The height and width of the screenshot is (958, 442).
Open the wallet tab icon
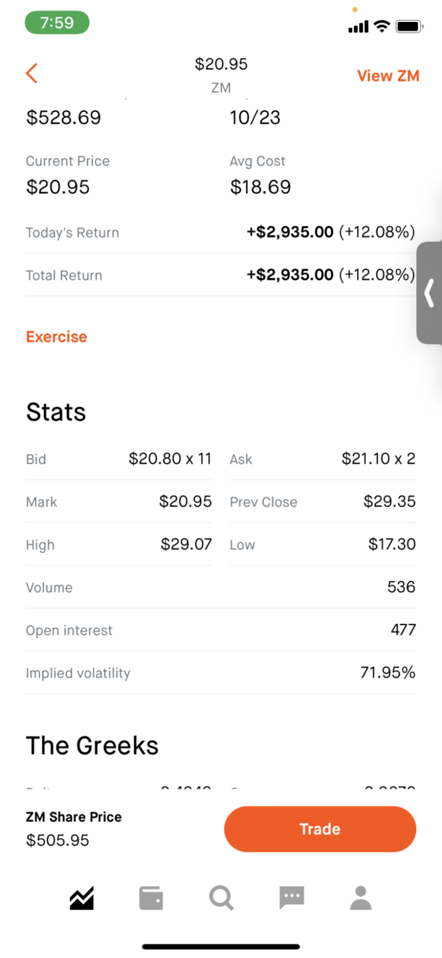coord(151,898)
